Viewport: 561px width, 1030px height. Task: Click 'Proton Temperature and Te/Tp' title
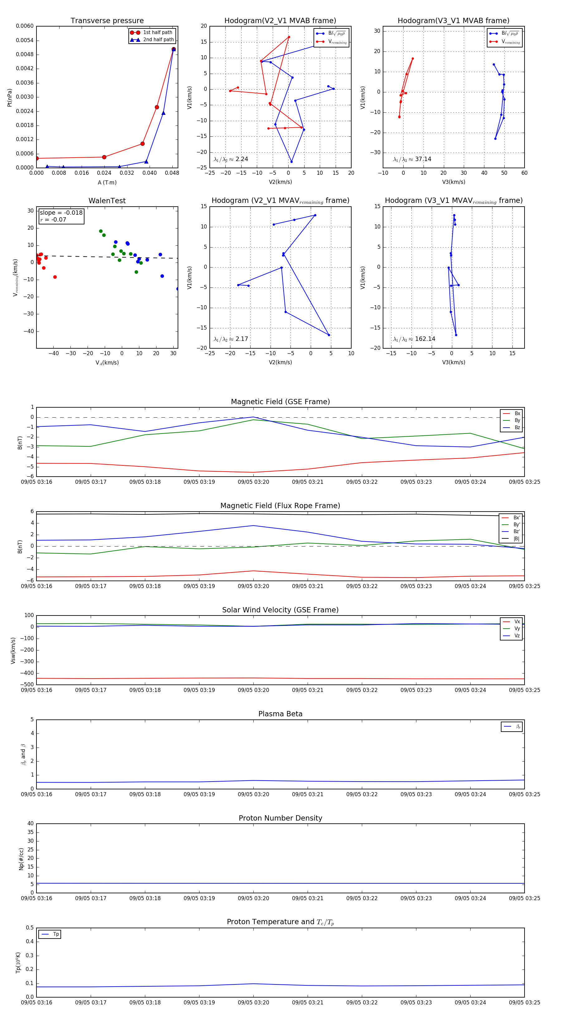[280, 922]
